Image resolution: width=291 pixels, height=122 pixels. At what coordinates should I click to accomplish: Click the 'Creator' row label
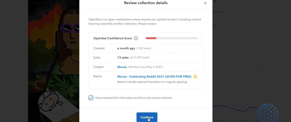point(98,67)
